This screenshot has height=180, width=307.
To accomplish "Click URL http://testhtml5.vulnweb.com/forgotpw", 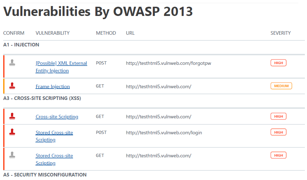I will 169,63.
